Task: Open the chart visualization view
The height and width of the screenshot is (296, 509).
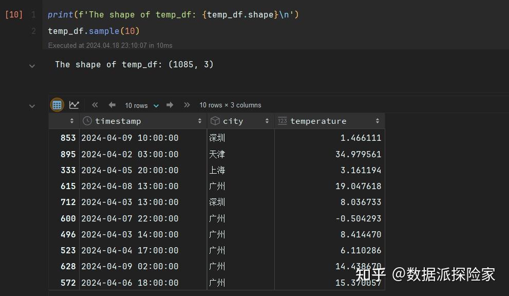Action: click(x=73, y=104)
